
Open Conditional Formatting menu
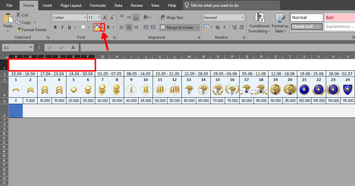click(259, 23)
